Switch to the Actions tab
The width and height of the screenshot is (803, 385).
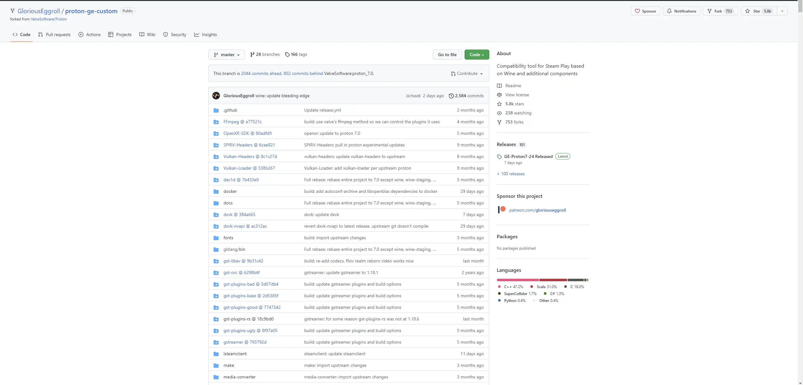coord(89,34)
